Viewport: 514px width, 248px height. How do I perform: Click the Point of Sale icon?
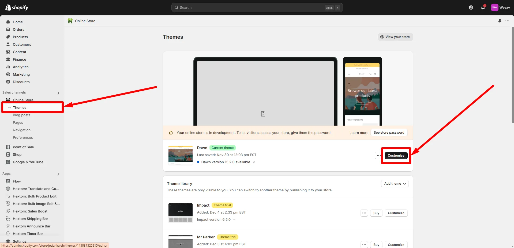click(8, 147)
